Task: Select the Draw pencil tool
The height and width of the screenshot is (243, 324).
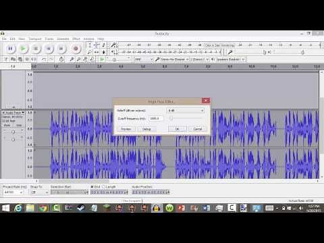Action: (x=103, y=45)
